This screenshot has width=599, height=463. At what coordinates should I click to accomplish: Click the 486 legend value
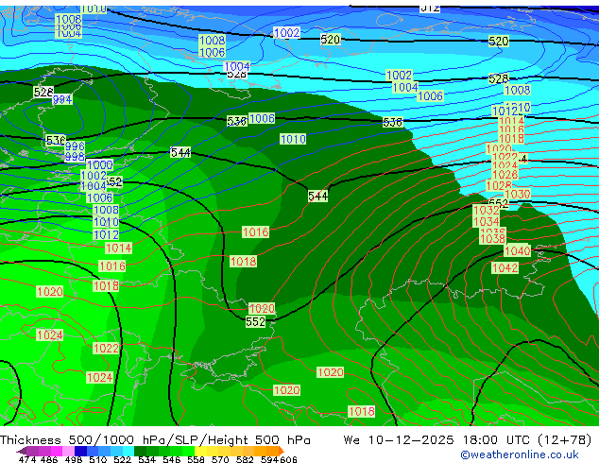tap(49, 459)
